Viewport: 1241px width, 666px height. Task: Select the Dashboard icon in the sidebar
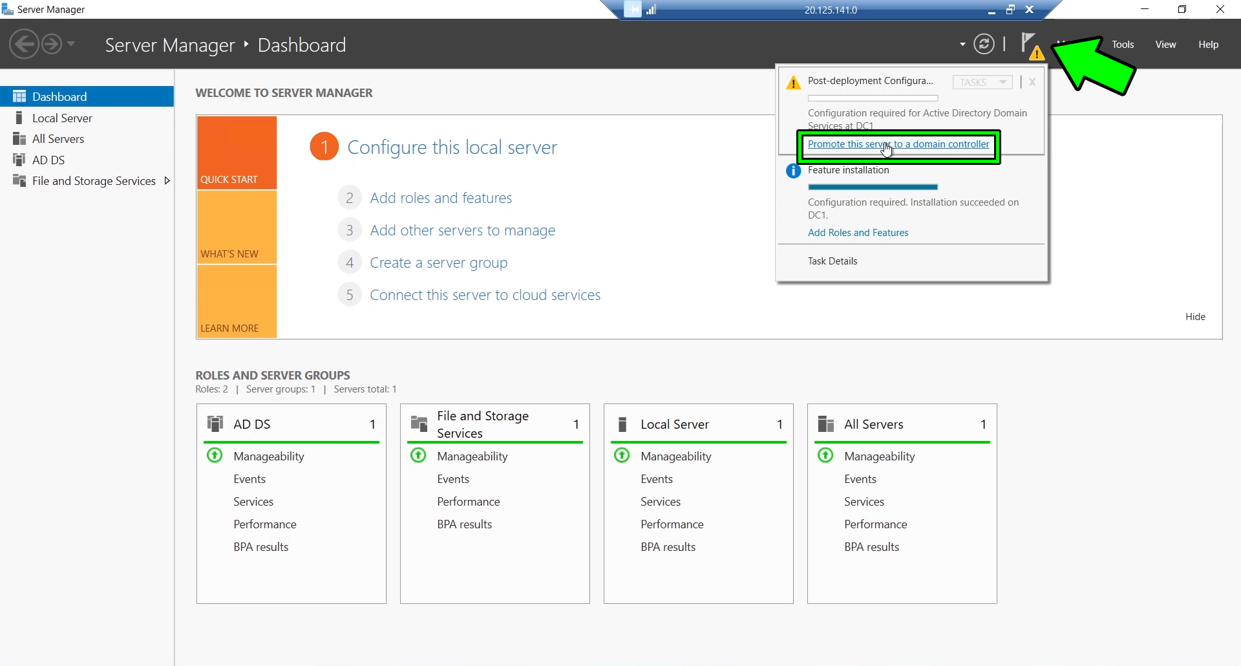19,96
